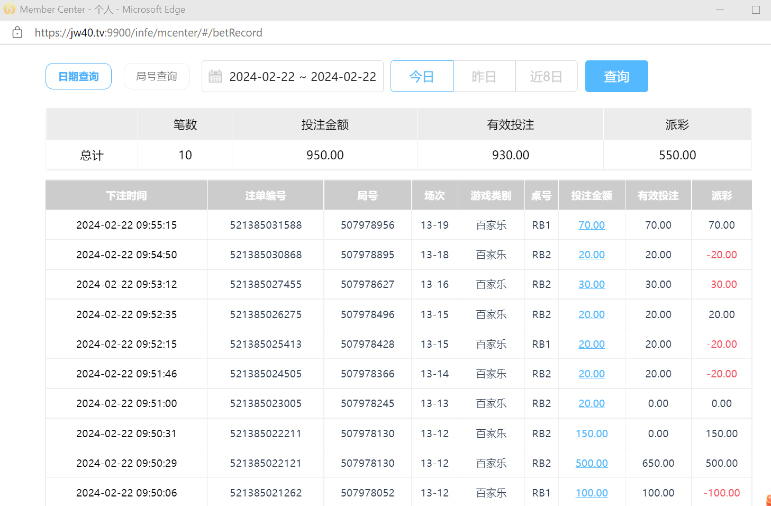The height and width of the screenshot is (506, 771).
Task: Click the Member Center favicon in title bar
Action: (x=9, y=10)
